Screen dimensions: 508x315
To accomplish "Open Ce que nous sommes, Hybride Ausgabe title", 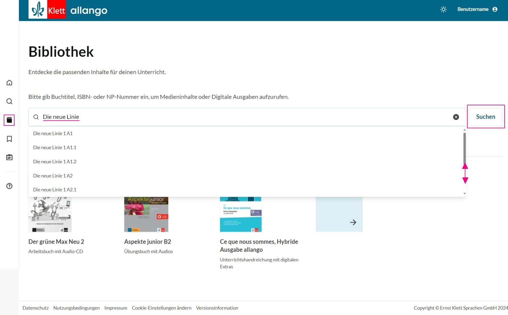I will pos(259,245).
